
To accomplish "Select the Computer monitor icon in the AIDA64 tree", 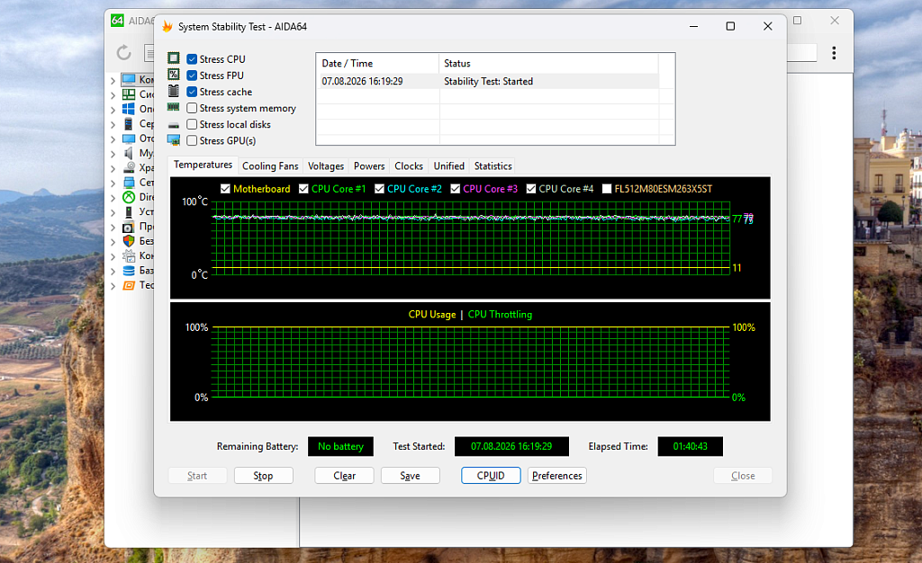I will 129,79.
